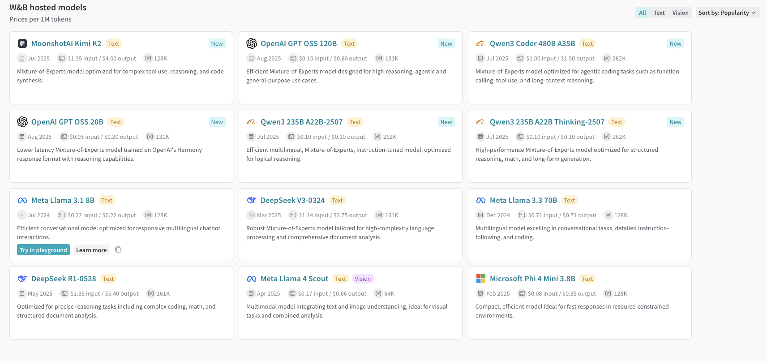Click the calendar icon next to Mar 2025

251,215
